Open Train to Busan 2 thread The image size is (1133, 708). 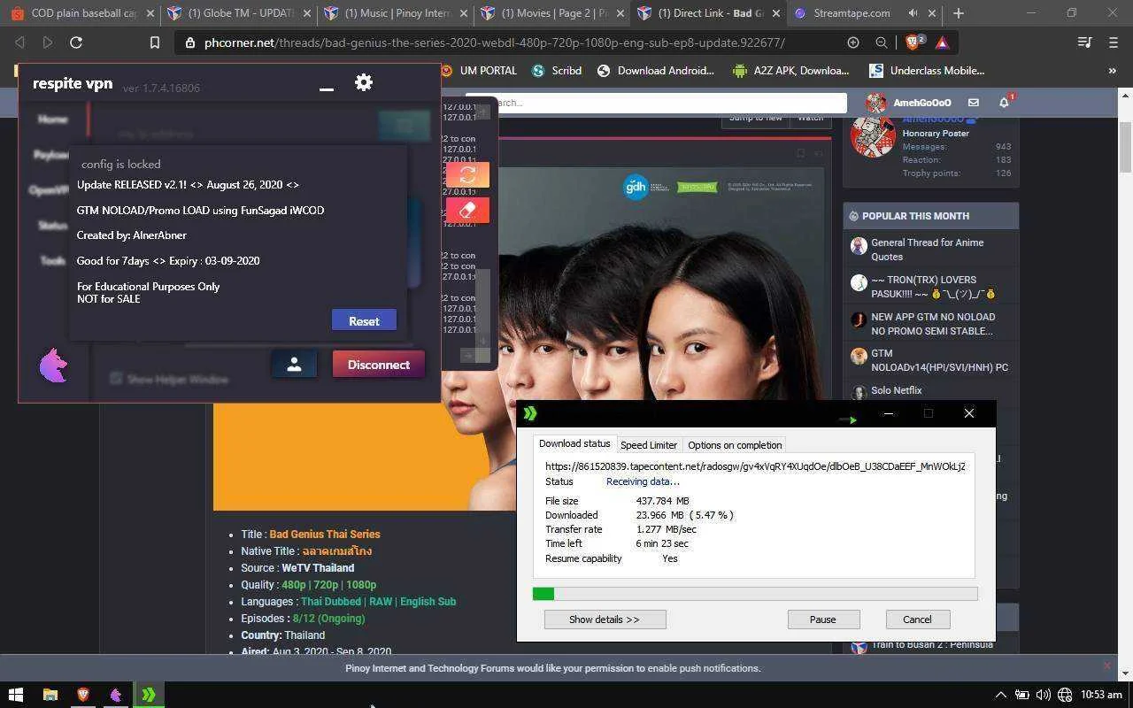tap(932, 644)
